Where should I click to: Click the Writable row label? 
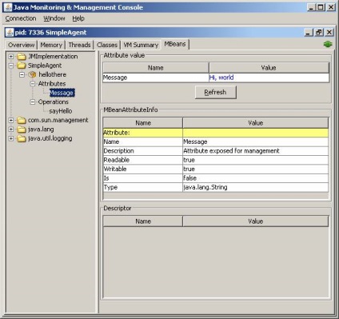point(143,169)
